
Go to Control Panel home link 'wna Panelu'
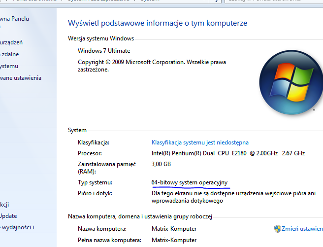[14, 19]
